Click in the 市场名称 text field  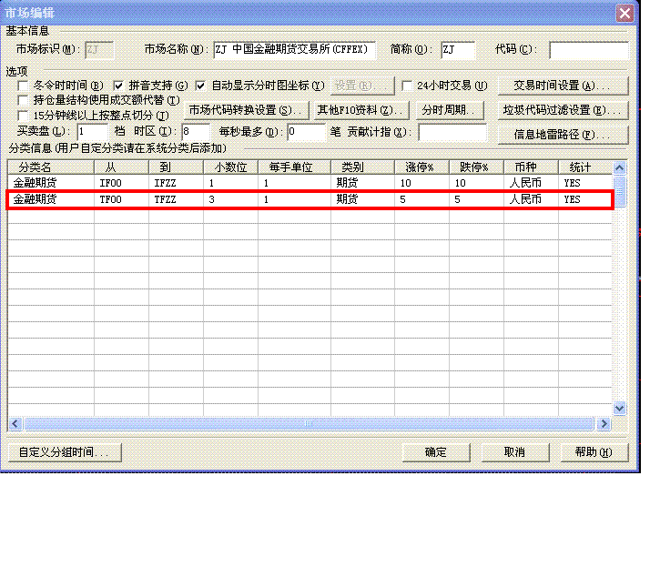[x=293, y=50]
